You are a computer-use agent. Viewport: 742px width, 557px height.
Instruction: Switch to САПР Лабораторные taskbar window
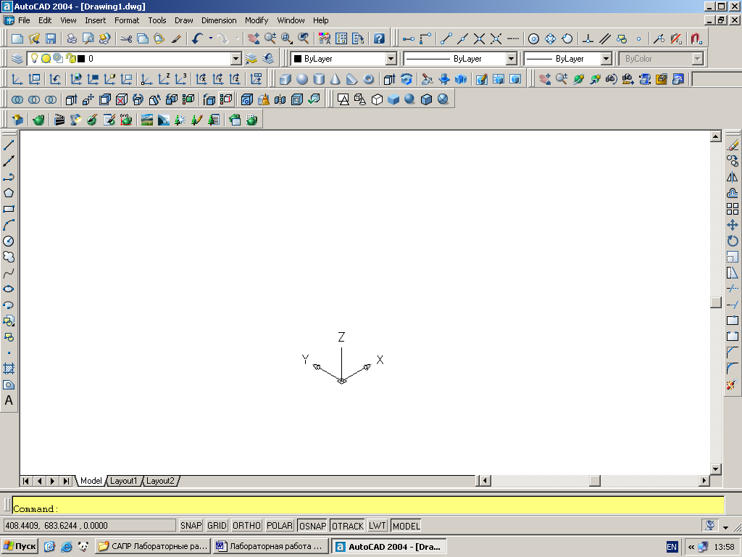click(x=152, y=546)
